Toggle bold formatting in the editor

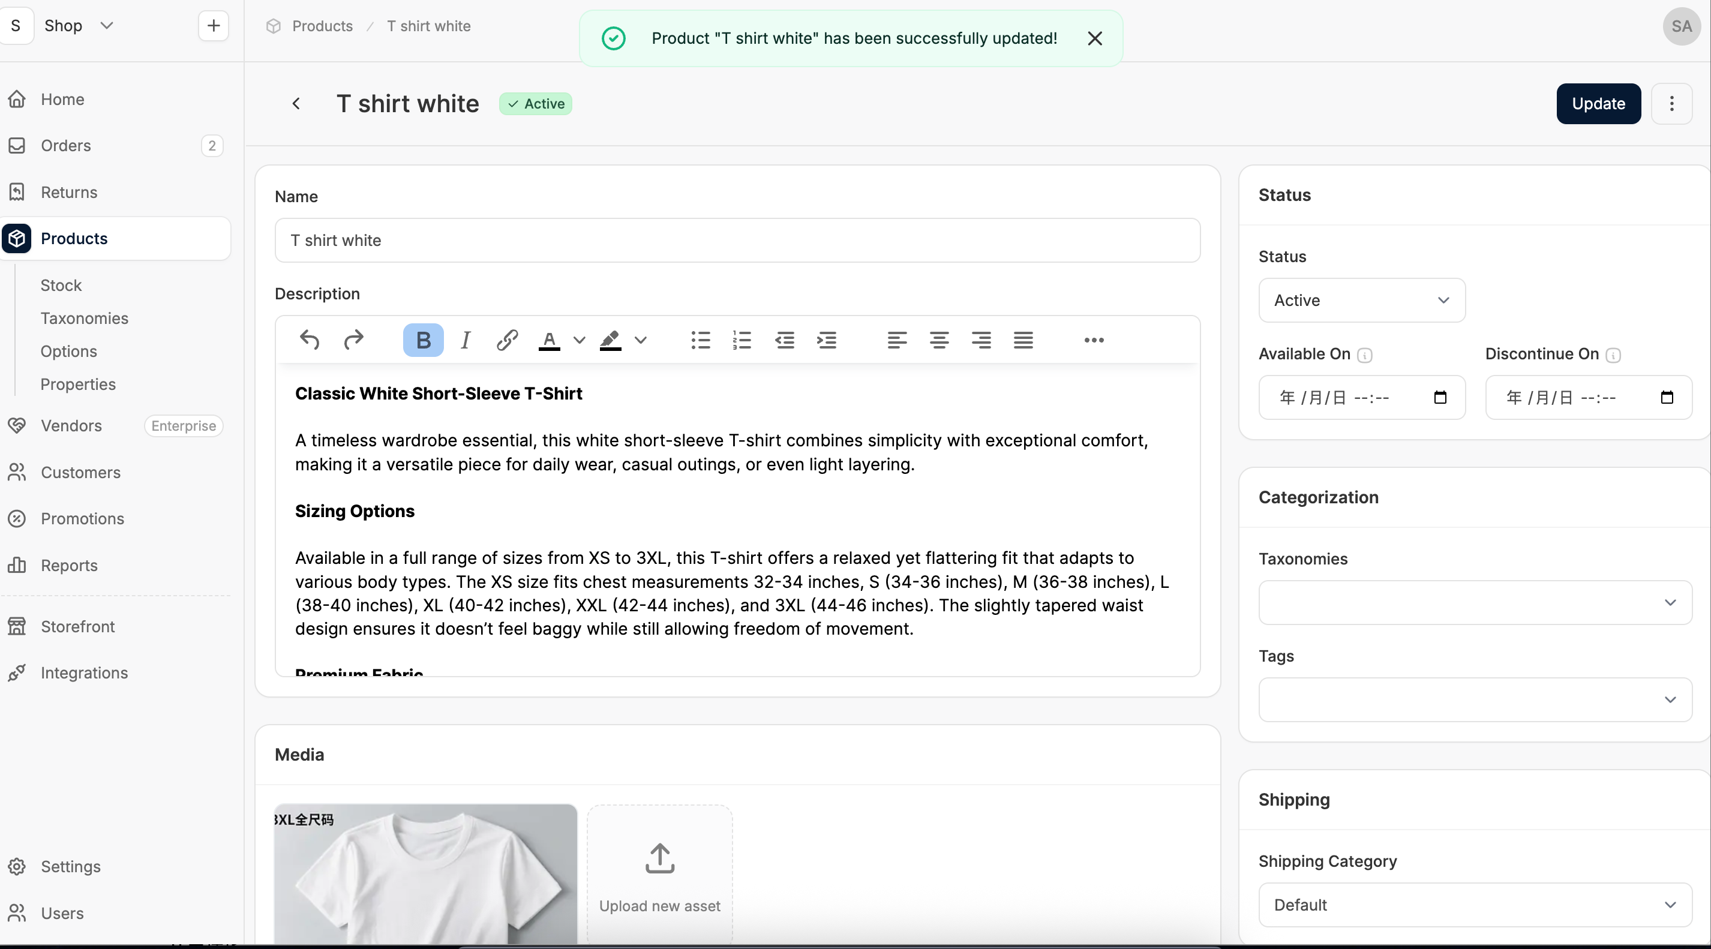point(423,340)
